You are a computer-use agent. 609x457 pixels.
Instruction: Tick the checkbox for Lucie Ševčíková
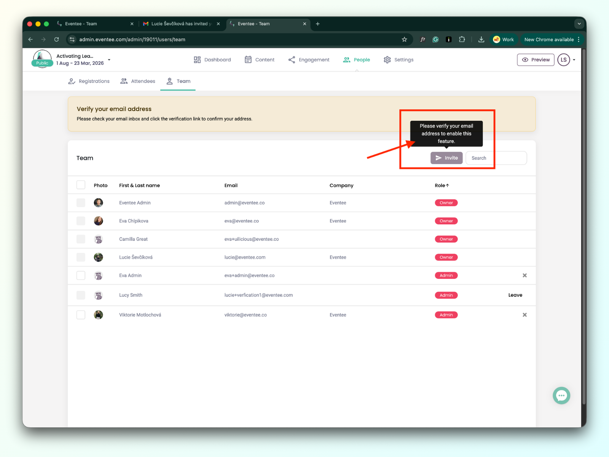click(81, 257)
